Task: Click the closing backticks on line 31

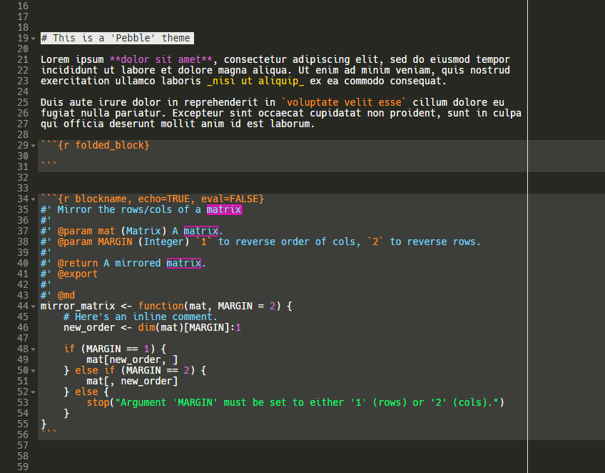Action: [x=49, y=164]
